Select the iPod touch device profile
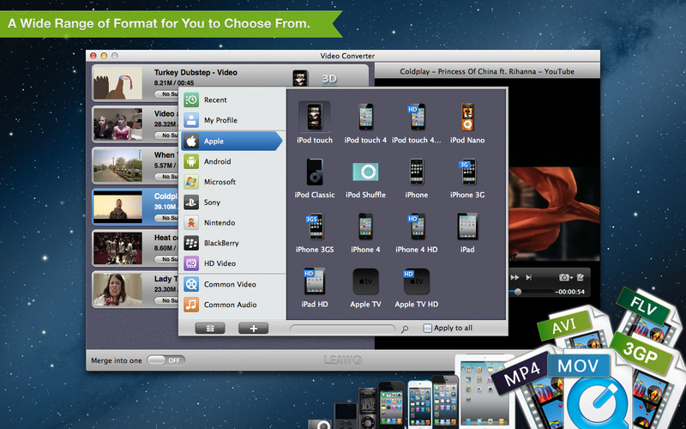 314,123
